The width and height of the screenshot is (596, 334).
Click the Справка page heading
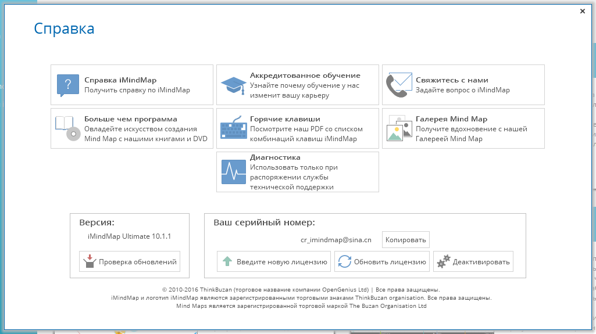point(64,28)
